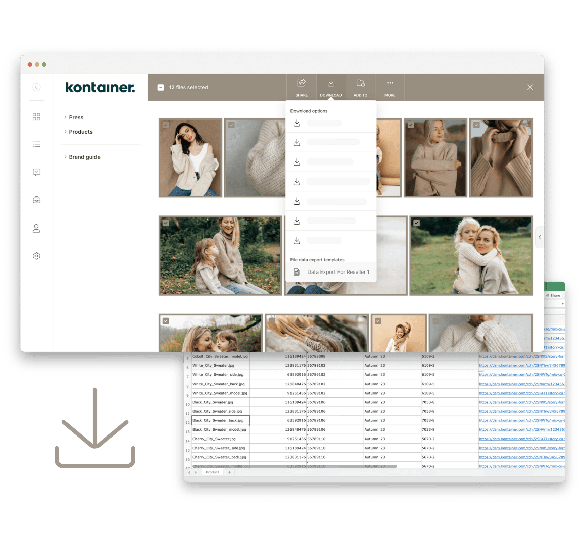581x545 pixels.
Task: Open the user profile icon
Action: click(x=36, y=228)
